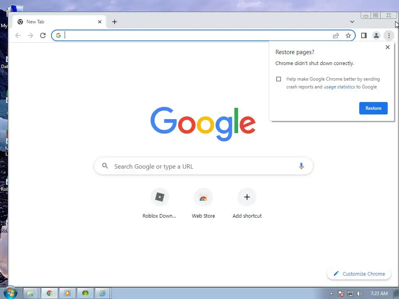Screen dimensions: 399x299
Task: Maximize the Chrome window
Action: click(x=376, y=16)
